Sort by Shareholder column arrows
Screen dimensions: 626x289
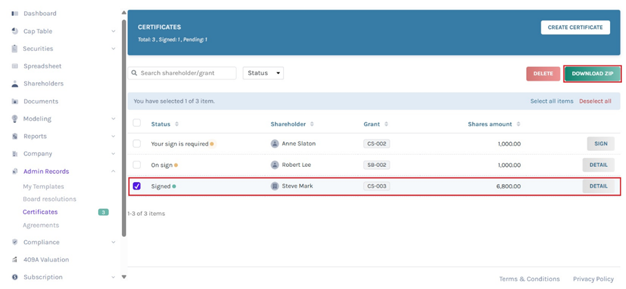[312, 124]
